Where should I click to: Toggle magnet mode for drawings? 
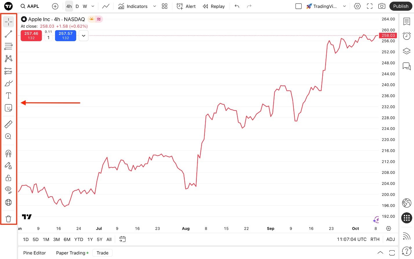8,153
